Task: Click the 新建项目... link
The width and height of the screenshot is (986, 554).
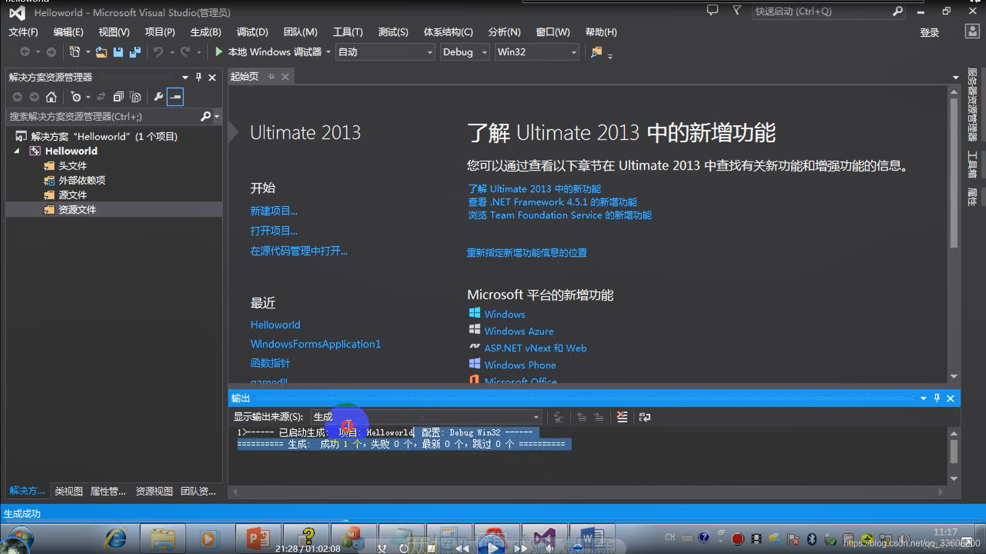Action: tap(274, 211)
